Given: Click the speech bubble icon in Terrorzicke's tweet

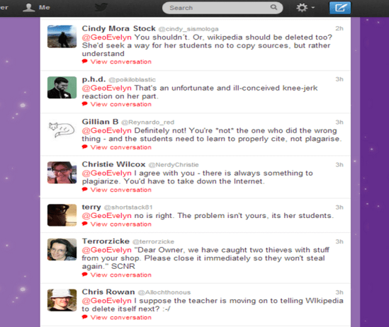Looking at the screenshot, I should [x=85, y=275].
